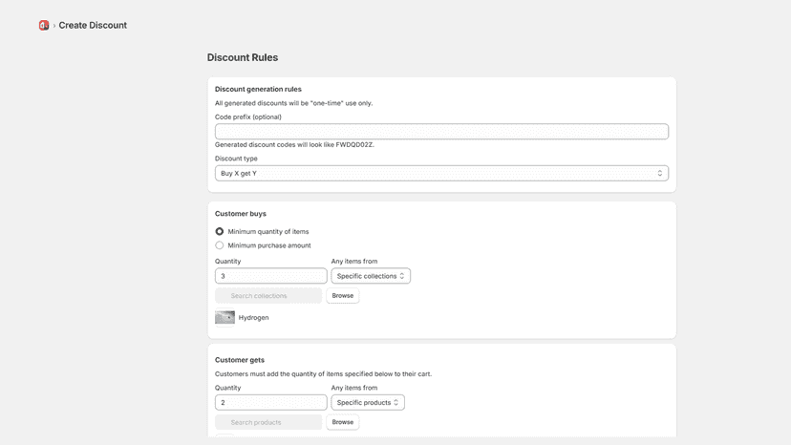Screen dimensions: 791x445
Task: Select Minimum quantity of items radio
Action: click(x=220, y=232)
